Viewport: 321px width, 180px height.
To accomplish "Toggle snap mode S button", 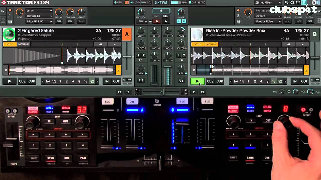I will (179, 21).
